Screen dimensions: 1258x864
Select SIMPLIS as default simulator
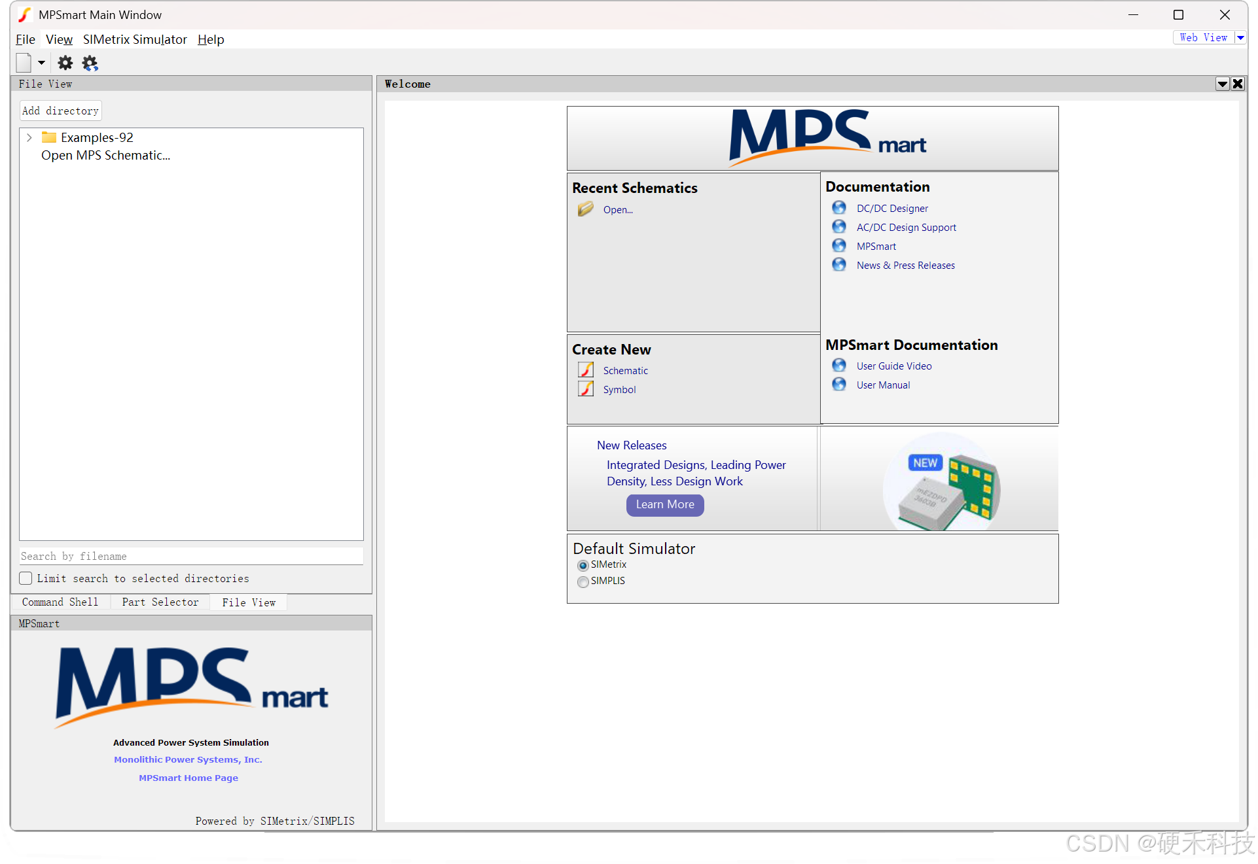tap(583, 581)
